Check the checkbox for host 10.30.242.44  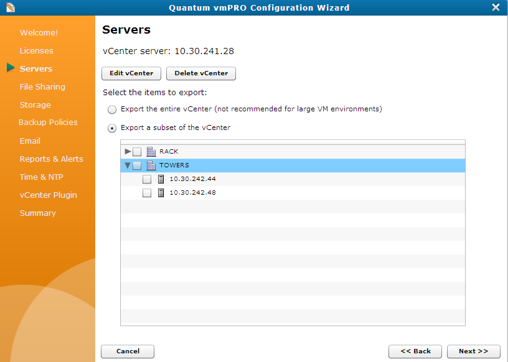[146, 179]
